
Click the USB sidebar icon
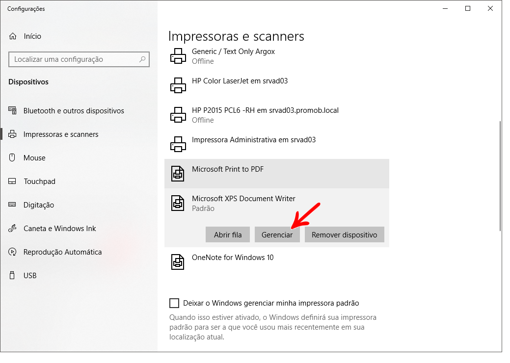coord(12,275)
